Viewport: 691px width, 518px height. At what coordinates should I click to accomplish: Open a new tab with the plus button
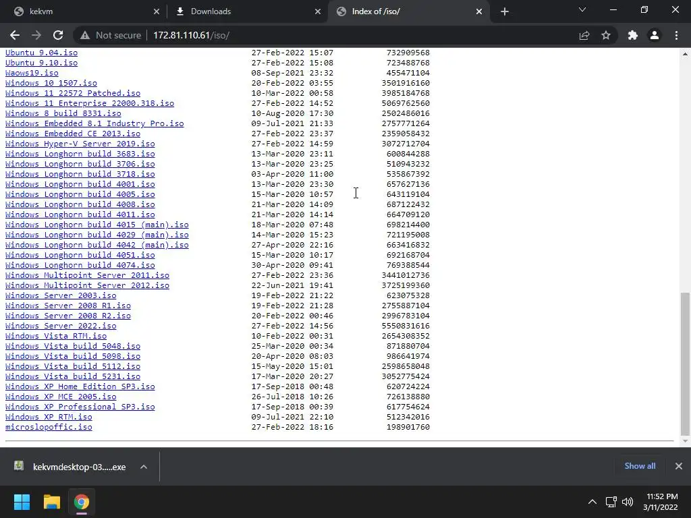(x=505, y=11)
